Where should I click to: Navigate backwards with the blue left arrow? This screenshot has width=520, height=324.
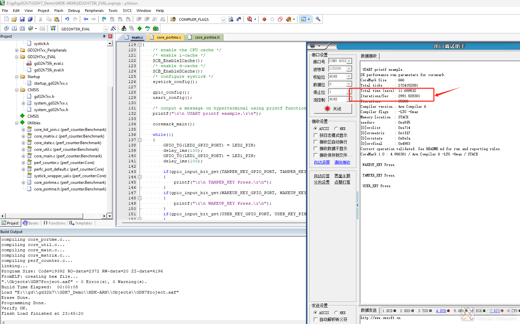coord(86,20)
